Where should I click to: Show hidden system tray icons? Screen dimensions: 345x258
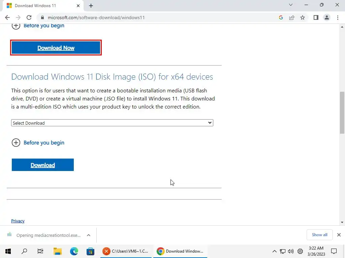click(x=274, y=251)
